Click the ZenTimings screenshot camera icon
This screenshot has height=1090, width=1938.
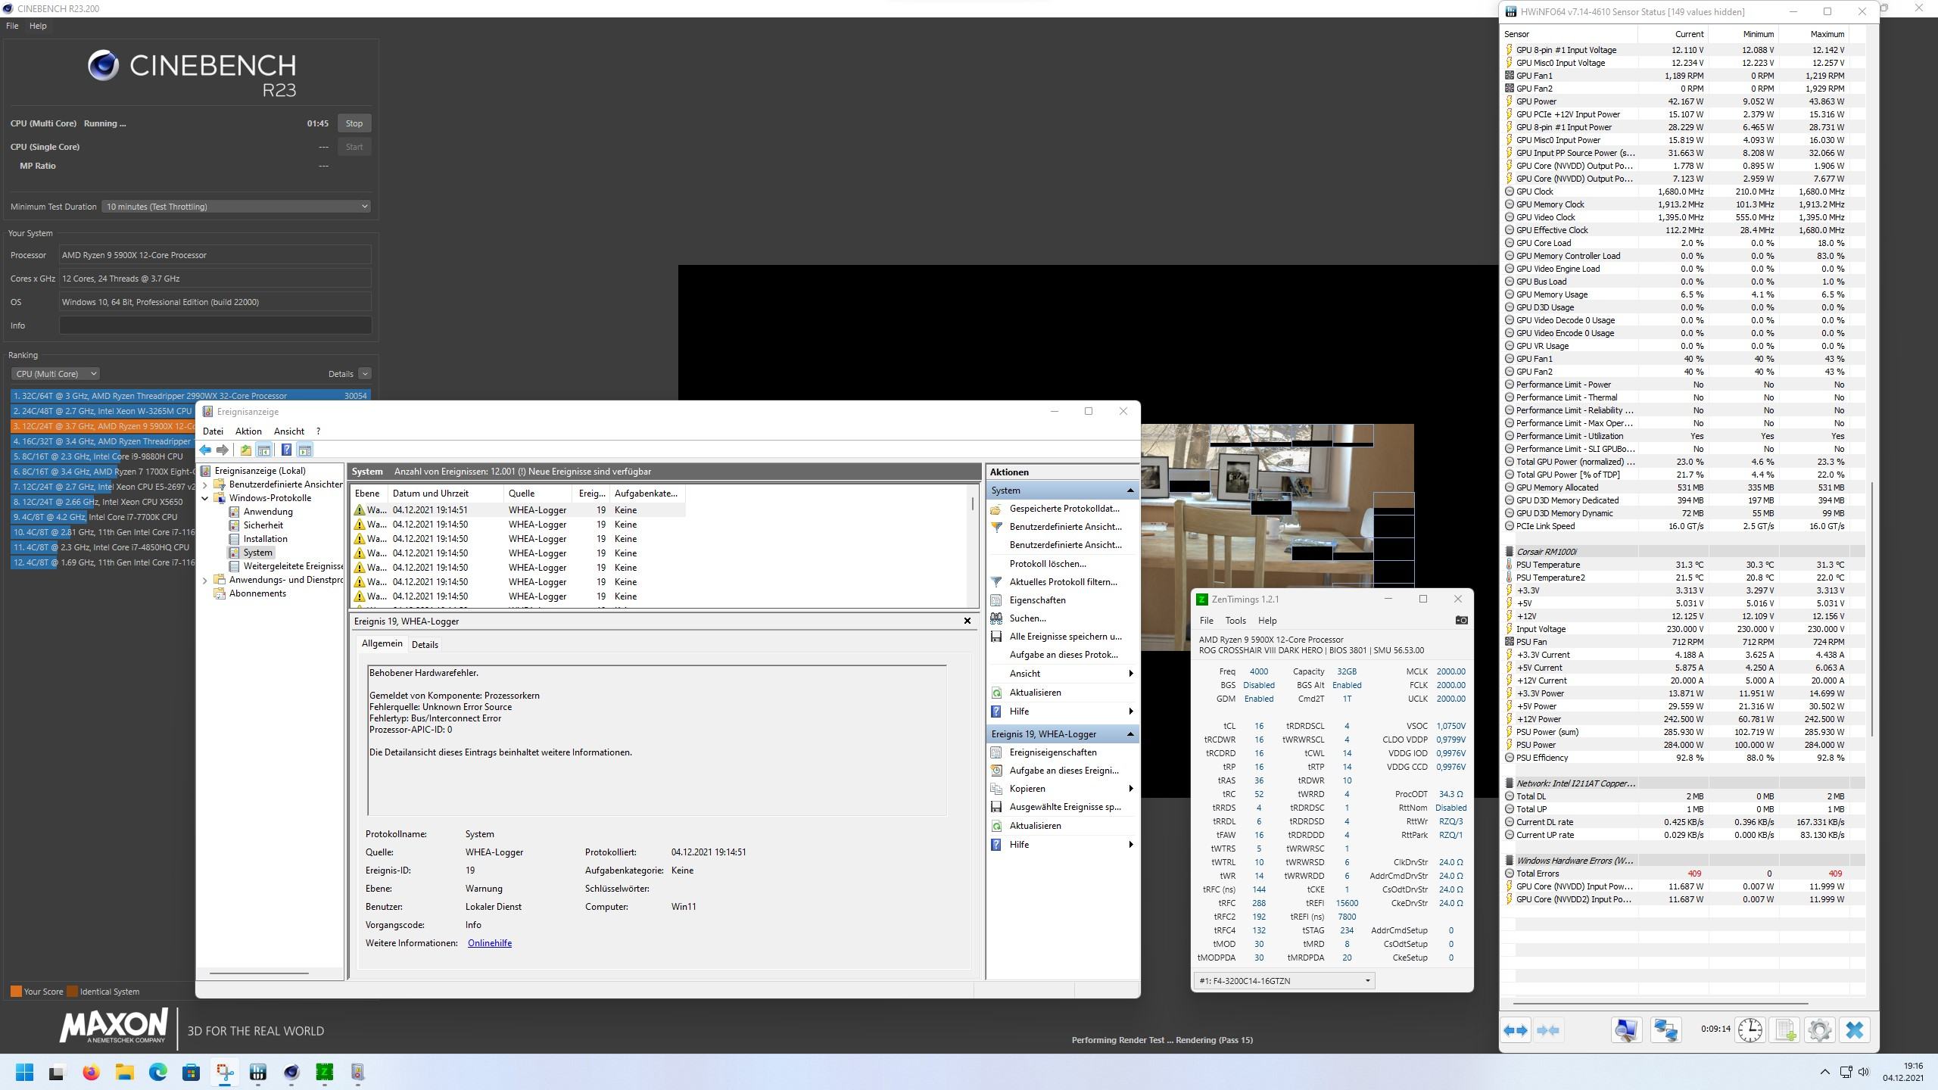[x=1461, y=620]
